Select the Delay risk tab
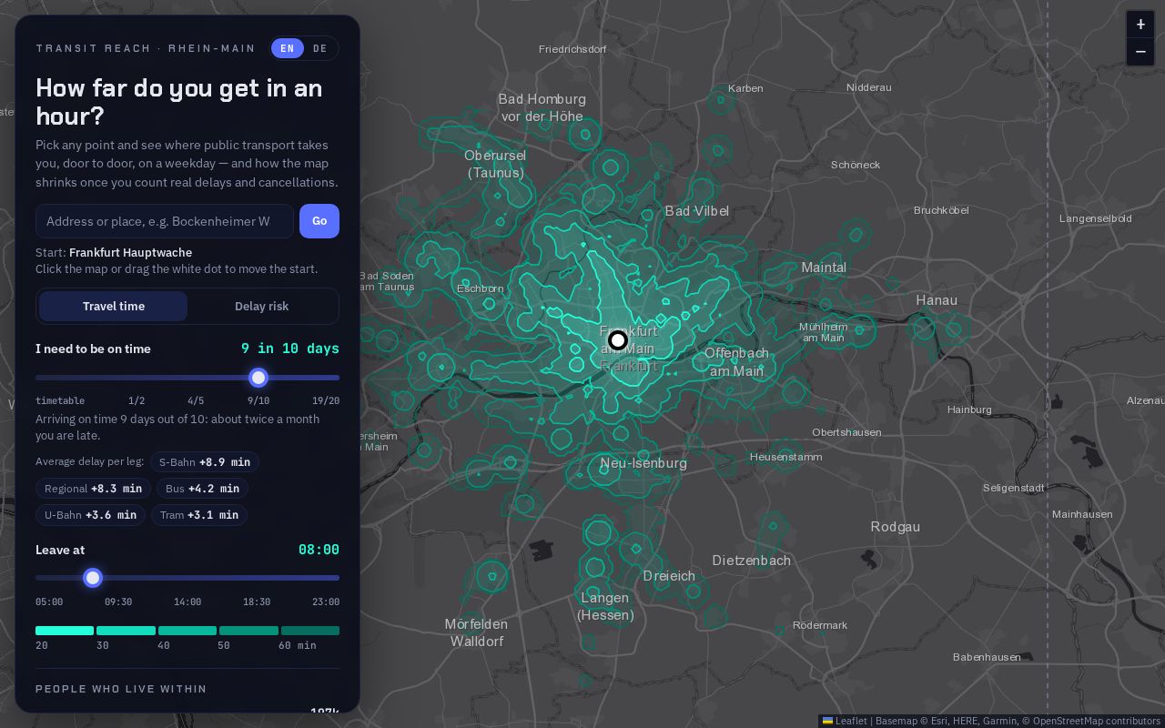Screen dimensions: 1165x728 tap(261, 307)
